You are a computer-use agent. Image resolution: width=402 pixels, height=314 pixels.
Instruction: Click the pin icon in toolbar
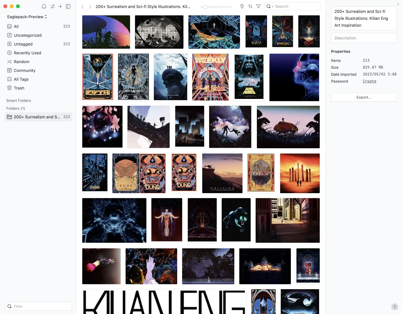242,6
